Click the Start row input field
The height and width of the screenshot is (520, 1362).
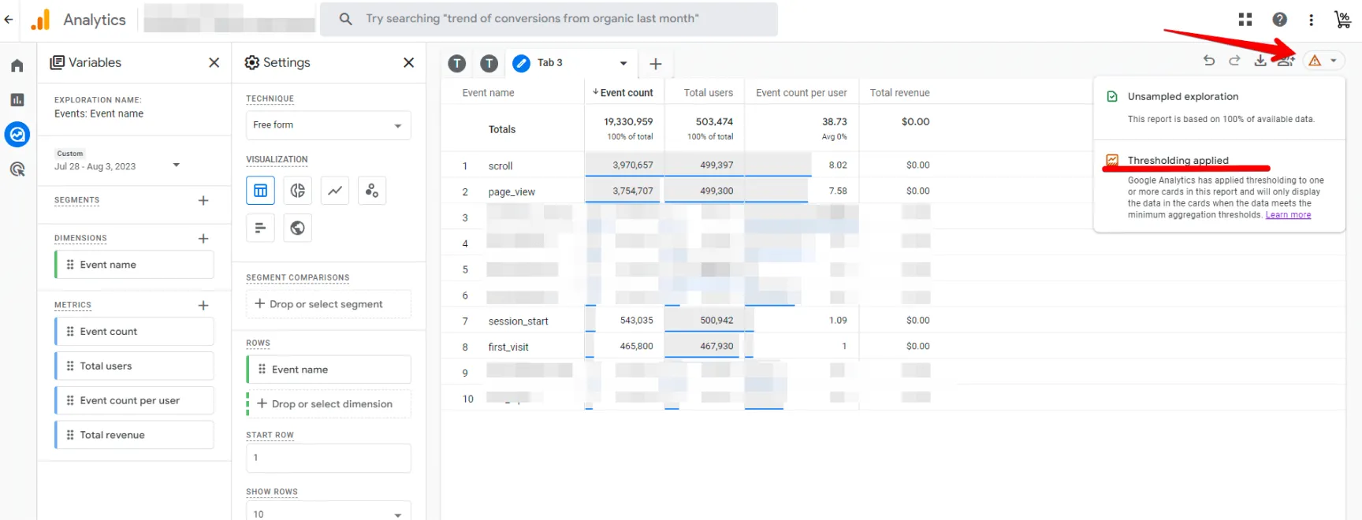[x=328, y=458]
